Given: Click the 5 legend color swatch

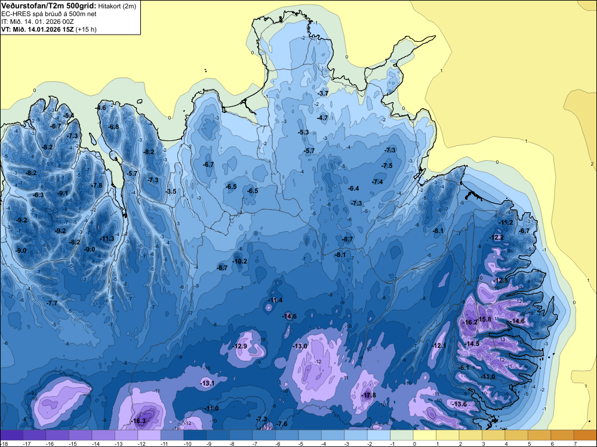Looking at the screenshot, I should (540, 435).
